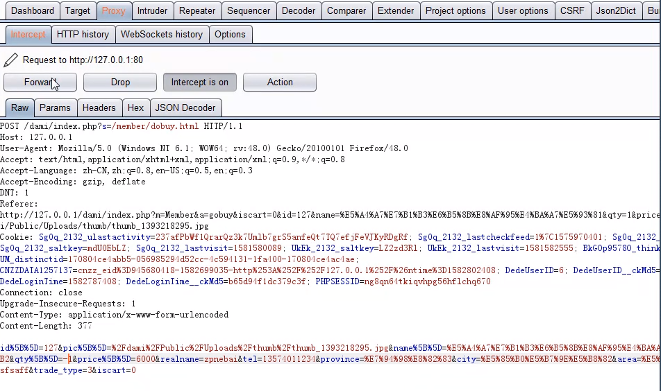Click the DedeLoginTime cookie value 1582787408

click(x=92, y=281)
